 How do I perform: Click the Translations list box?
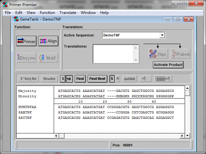pos(113,54)
